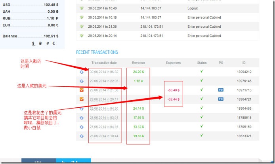Screen dimensions: 275x164
Task: Click the green status checkmark for transaction 18994212
Action: tap(202, 72)
